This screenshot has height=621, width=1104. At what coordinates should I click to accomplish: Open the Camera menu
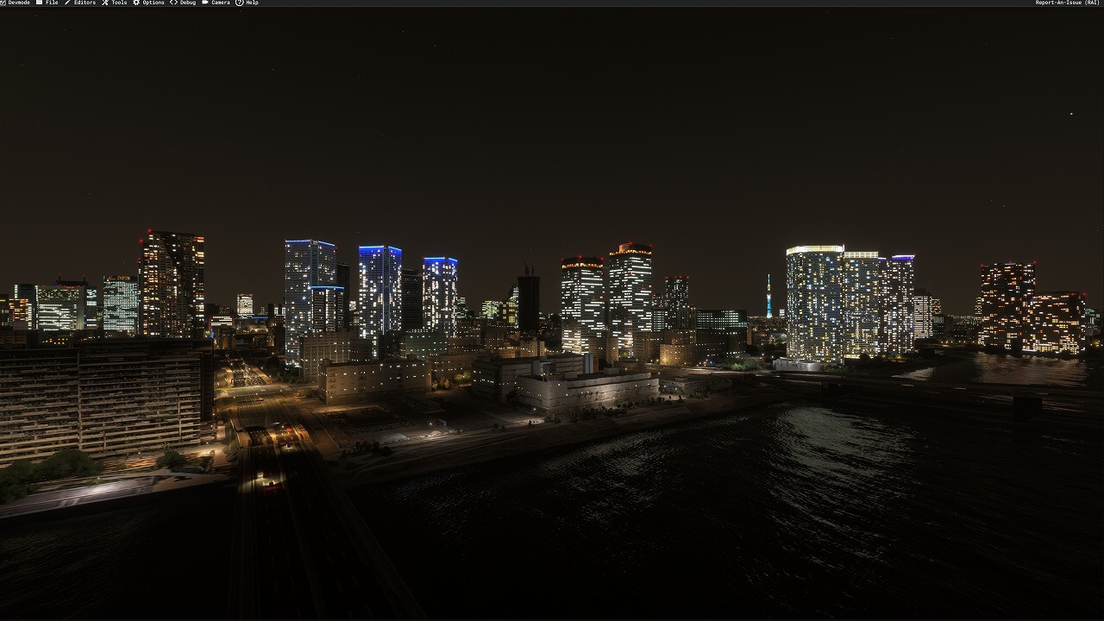(x=221, y=3)
